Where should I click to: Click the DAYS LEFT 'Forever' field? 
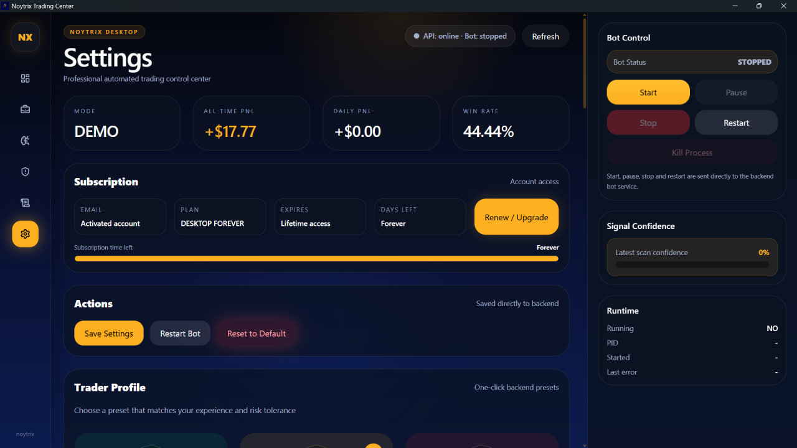click(x=420, y=217)
